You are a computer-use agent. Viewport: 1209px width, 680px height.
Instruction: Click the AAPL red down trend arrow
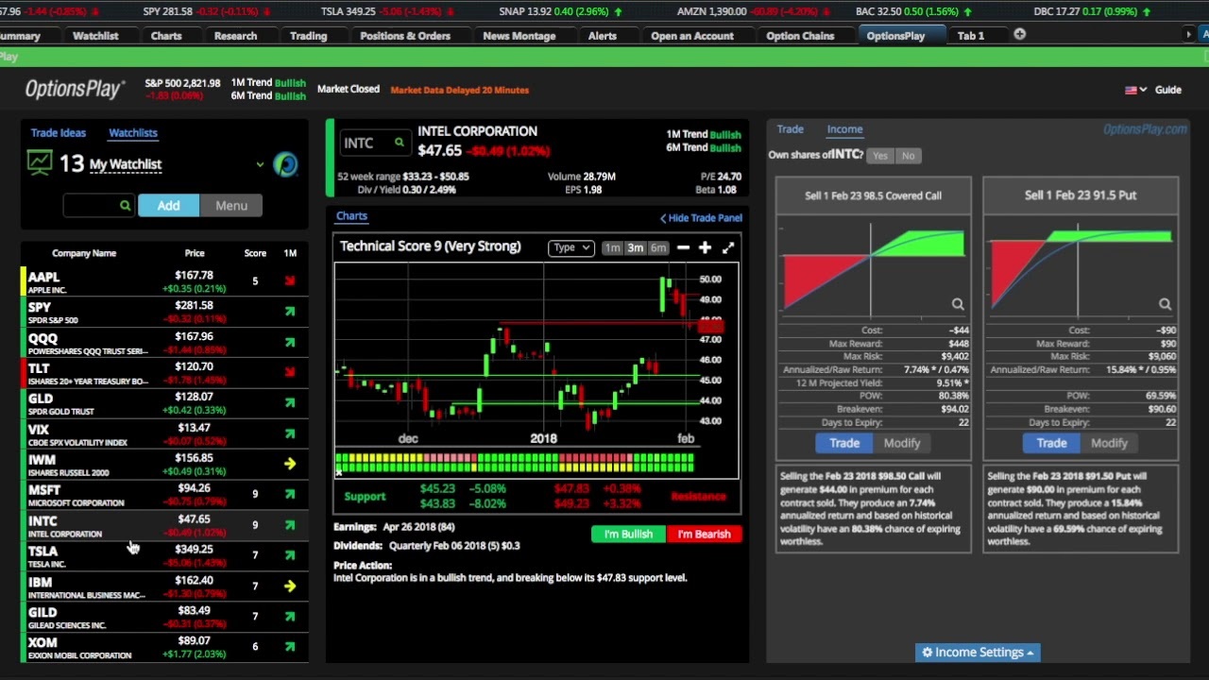(x=290, y=280)
